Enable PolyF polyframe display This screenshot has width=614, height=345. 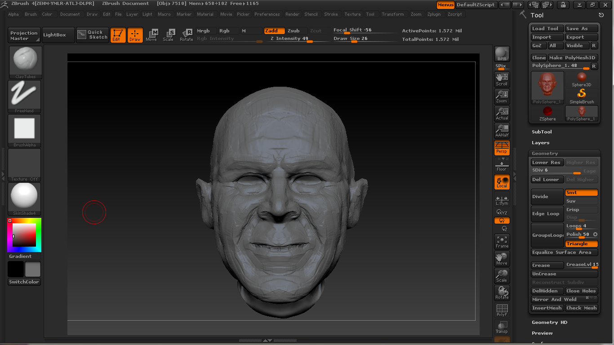[x=502, y=310]
